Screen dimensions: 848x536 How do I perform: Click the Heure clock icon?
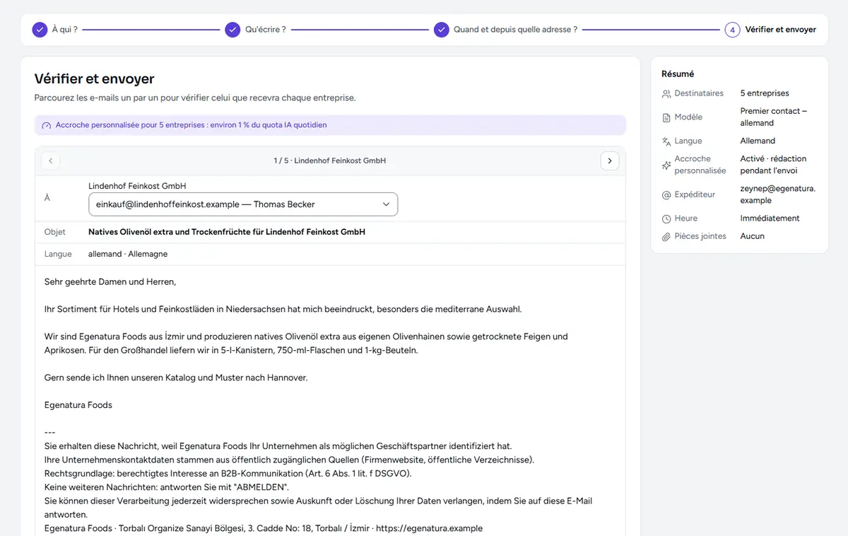click(x=666, y=219)
